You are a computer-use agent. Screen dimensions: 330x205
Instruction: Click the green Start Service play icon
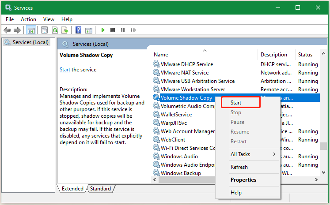tap(102, 30)
